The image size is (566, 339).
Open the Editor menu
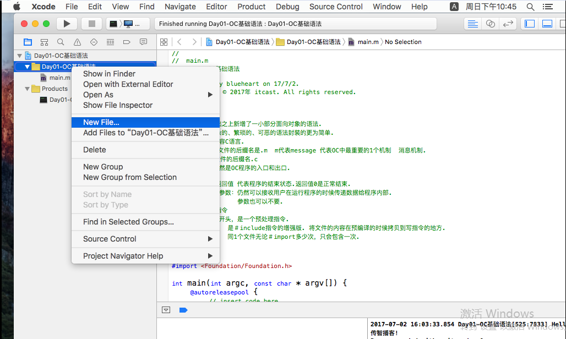coord(216,7)
